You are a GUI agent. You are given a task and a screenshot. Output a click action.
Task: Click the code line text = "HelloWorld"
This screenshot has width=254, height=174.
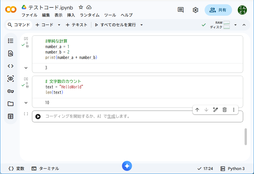[x=64, y=87]
